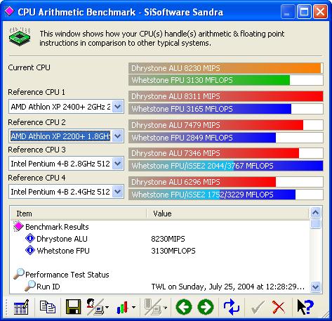Select the Benchmark Results row
Image resolution: width=332 pixels, height=321 pixels.
(160, 227)
